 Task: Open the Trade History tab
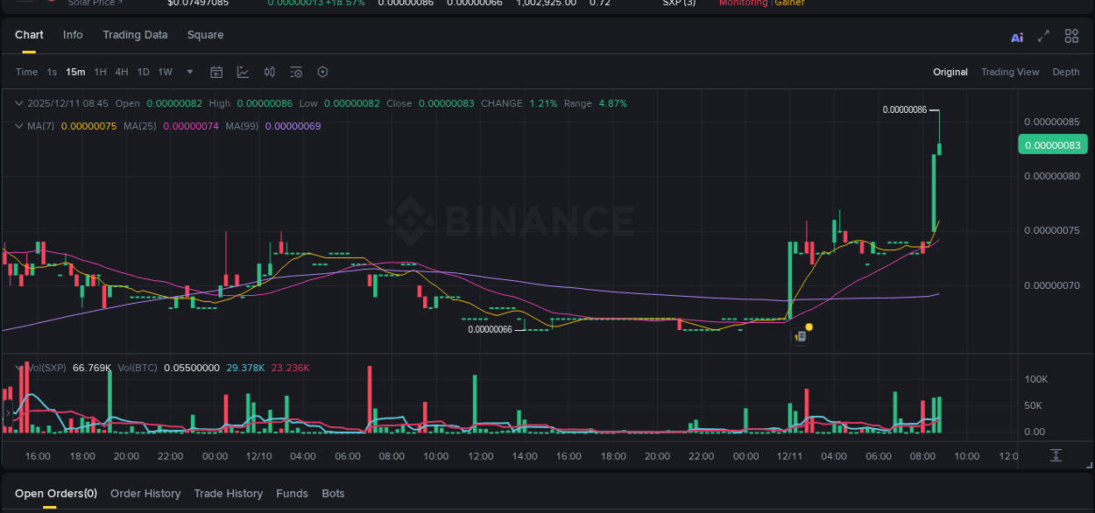point(228,493)
